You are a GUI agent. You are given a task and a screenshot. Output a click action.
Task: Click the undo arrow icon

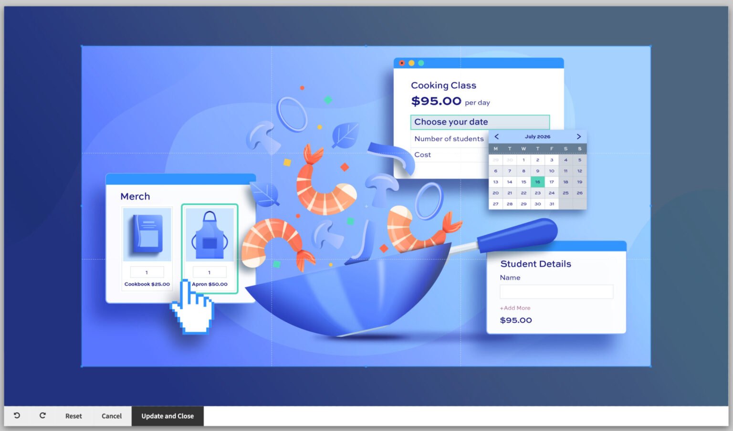pos(17,416)
